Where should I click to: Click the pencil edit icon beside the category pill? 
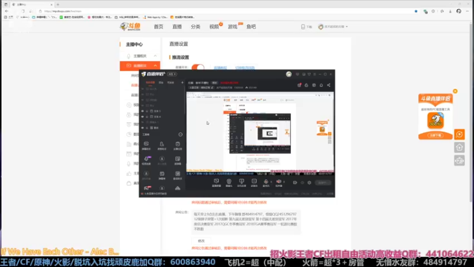click(x=212, y=87)
